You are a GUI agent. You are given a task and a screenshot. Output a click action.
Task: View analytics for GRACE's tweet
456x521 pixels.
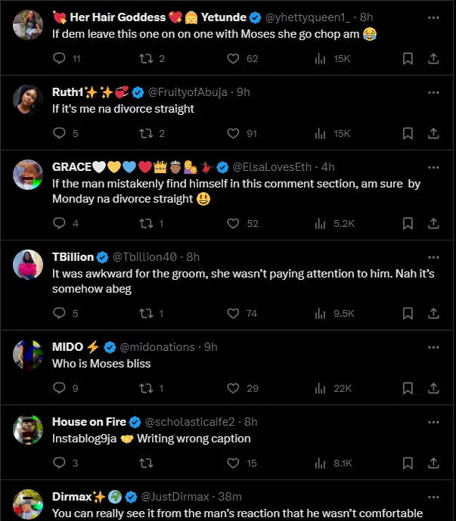319,223
